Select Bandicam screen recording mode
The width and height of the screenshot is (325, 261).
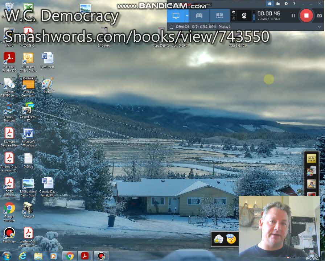176,16
